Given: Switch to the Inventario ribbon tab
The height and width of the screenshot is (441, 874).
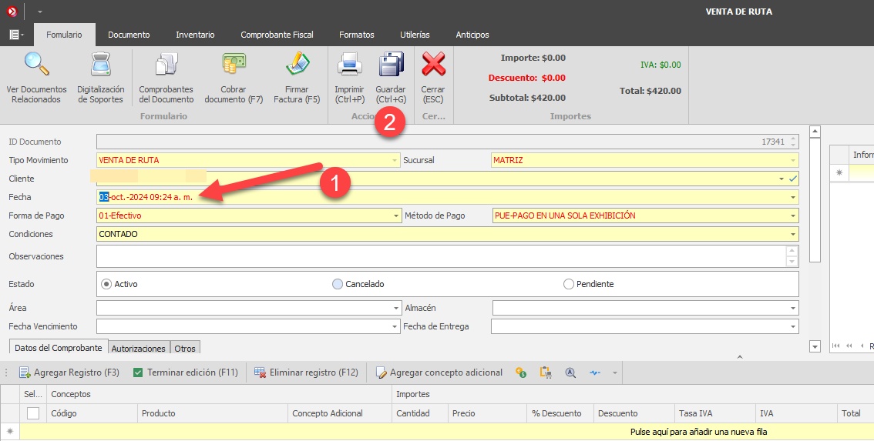Looking at the screenshot, I should pyautogui.click(x=195, y=35).
